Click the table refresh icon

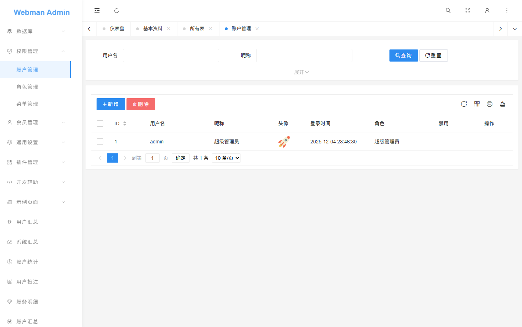click(x=464, y=104)
